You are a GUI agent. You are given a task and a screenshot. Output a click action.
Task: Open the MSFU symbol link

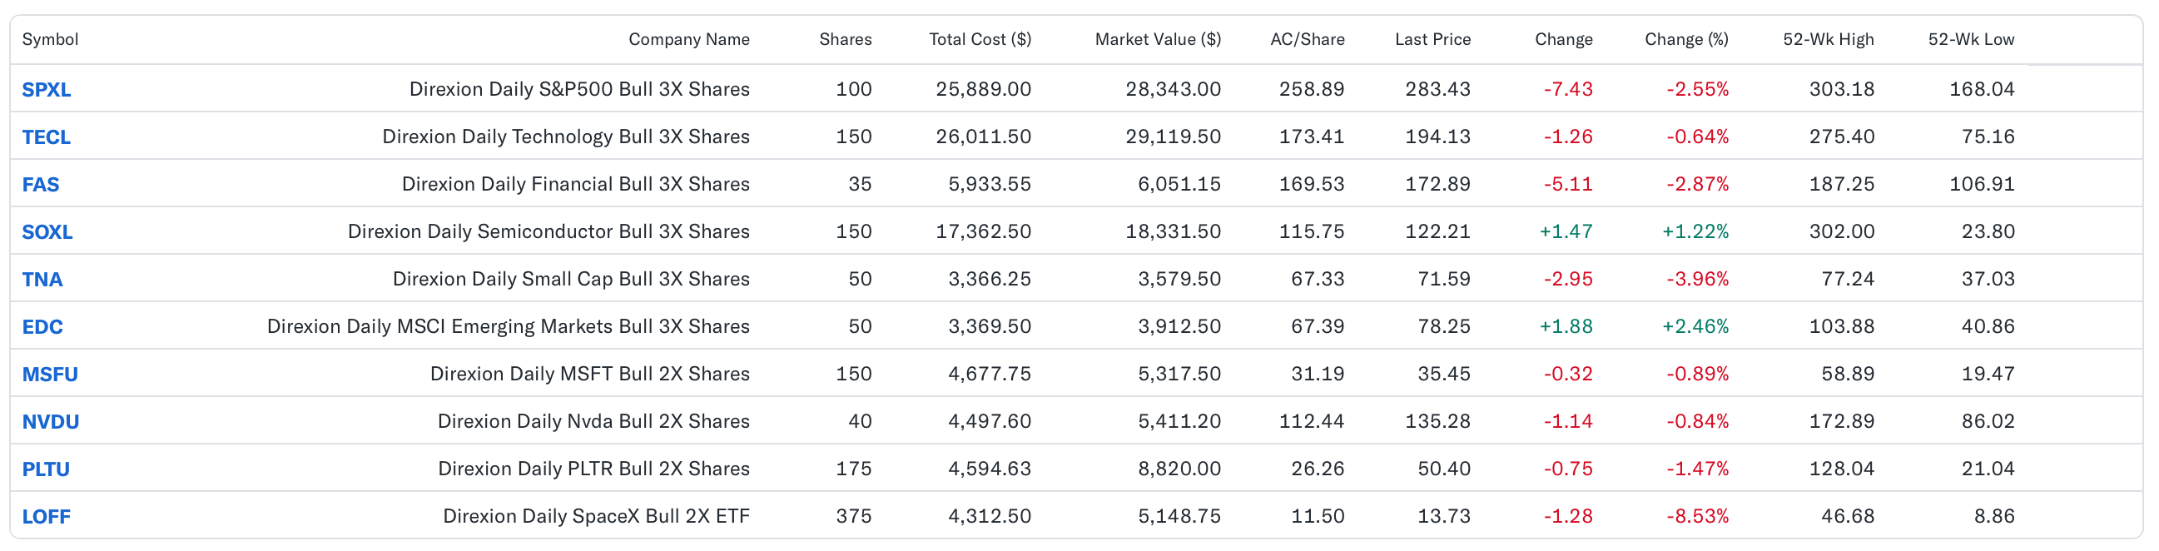click(49, 374)
